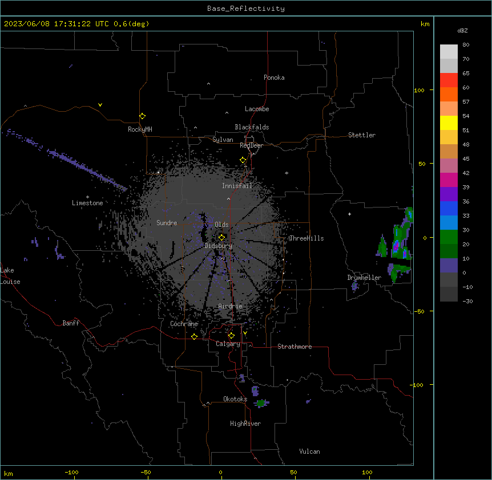Click the Calgary city label
The image size is (492, 480).
228,344
